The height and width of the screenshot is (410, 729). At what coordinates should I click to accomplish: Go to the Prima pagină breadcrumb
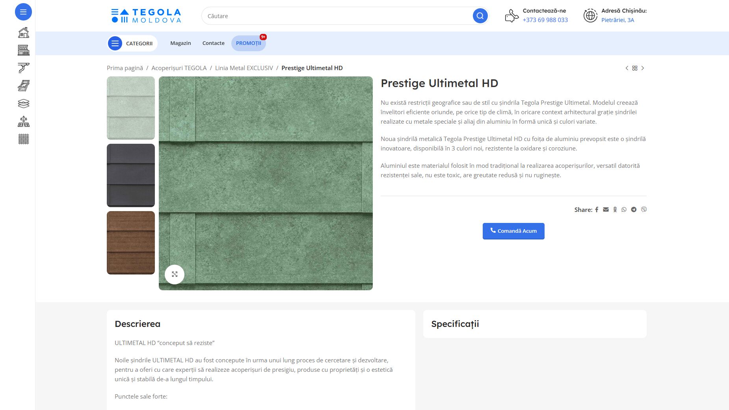[125, 68]
